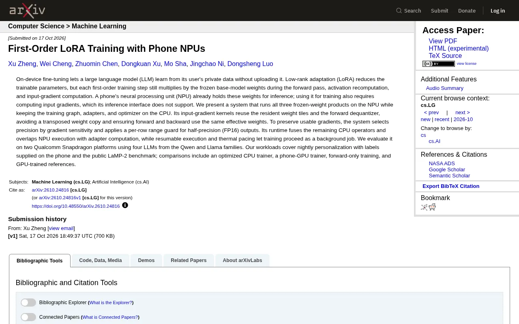Image resolution: width=519 pixels, height=324 pixels.
Task: Click Export BibTeX Citation
Action: click(451, 186)
